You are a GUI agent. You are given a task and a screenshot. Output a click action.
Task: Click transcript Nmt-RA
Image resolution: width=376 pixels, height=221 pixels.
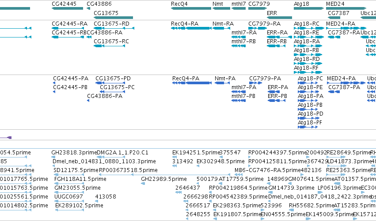tap(223, 24)
